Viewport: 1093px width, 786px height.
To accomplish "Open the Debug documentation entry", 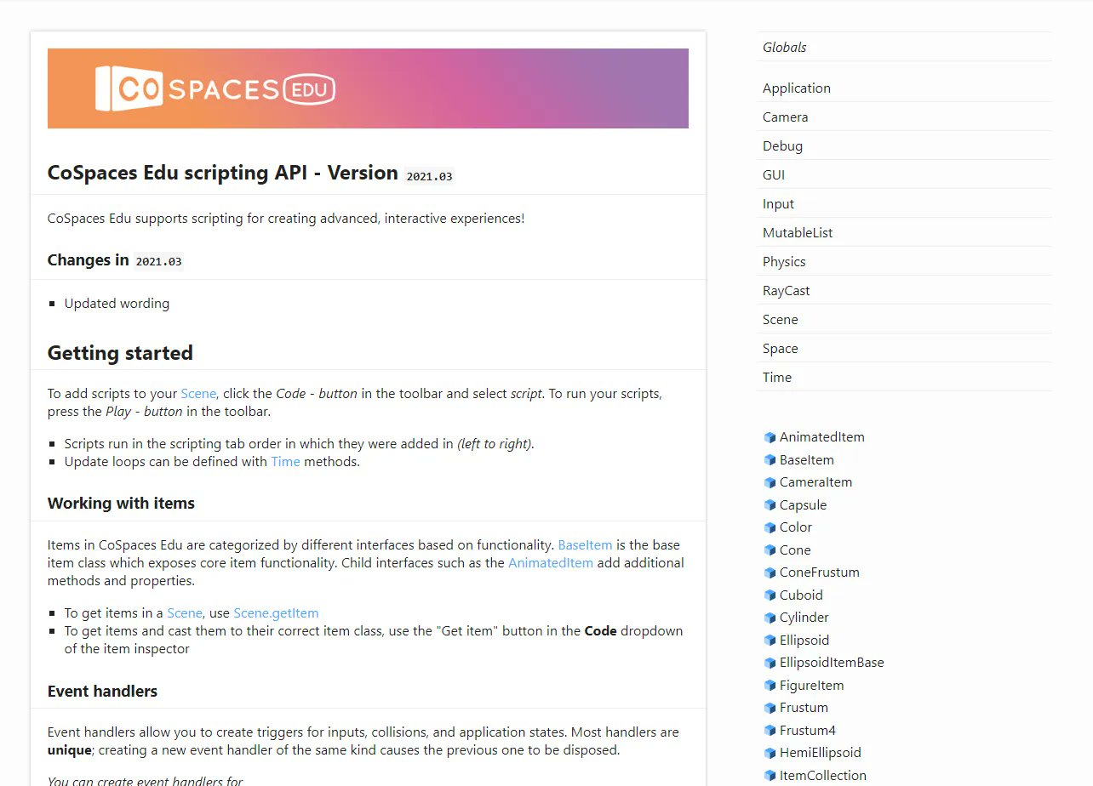I will [x=782, y=145].
